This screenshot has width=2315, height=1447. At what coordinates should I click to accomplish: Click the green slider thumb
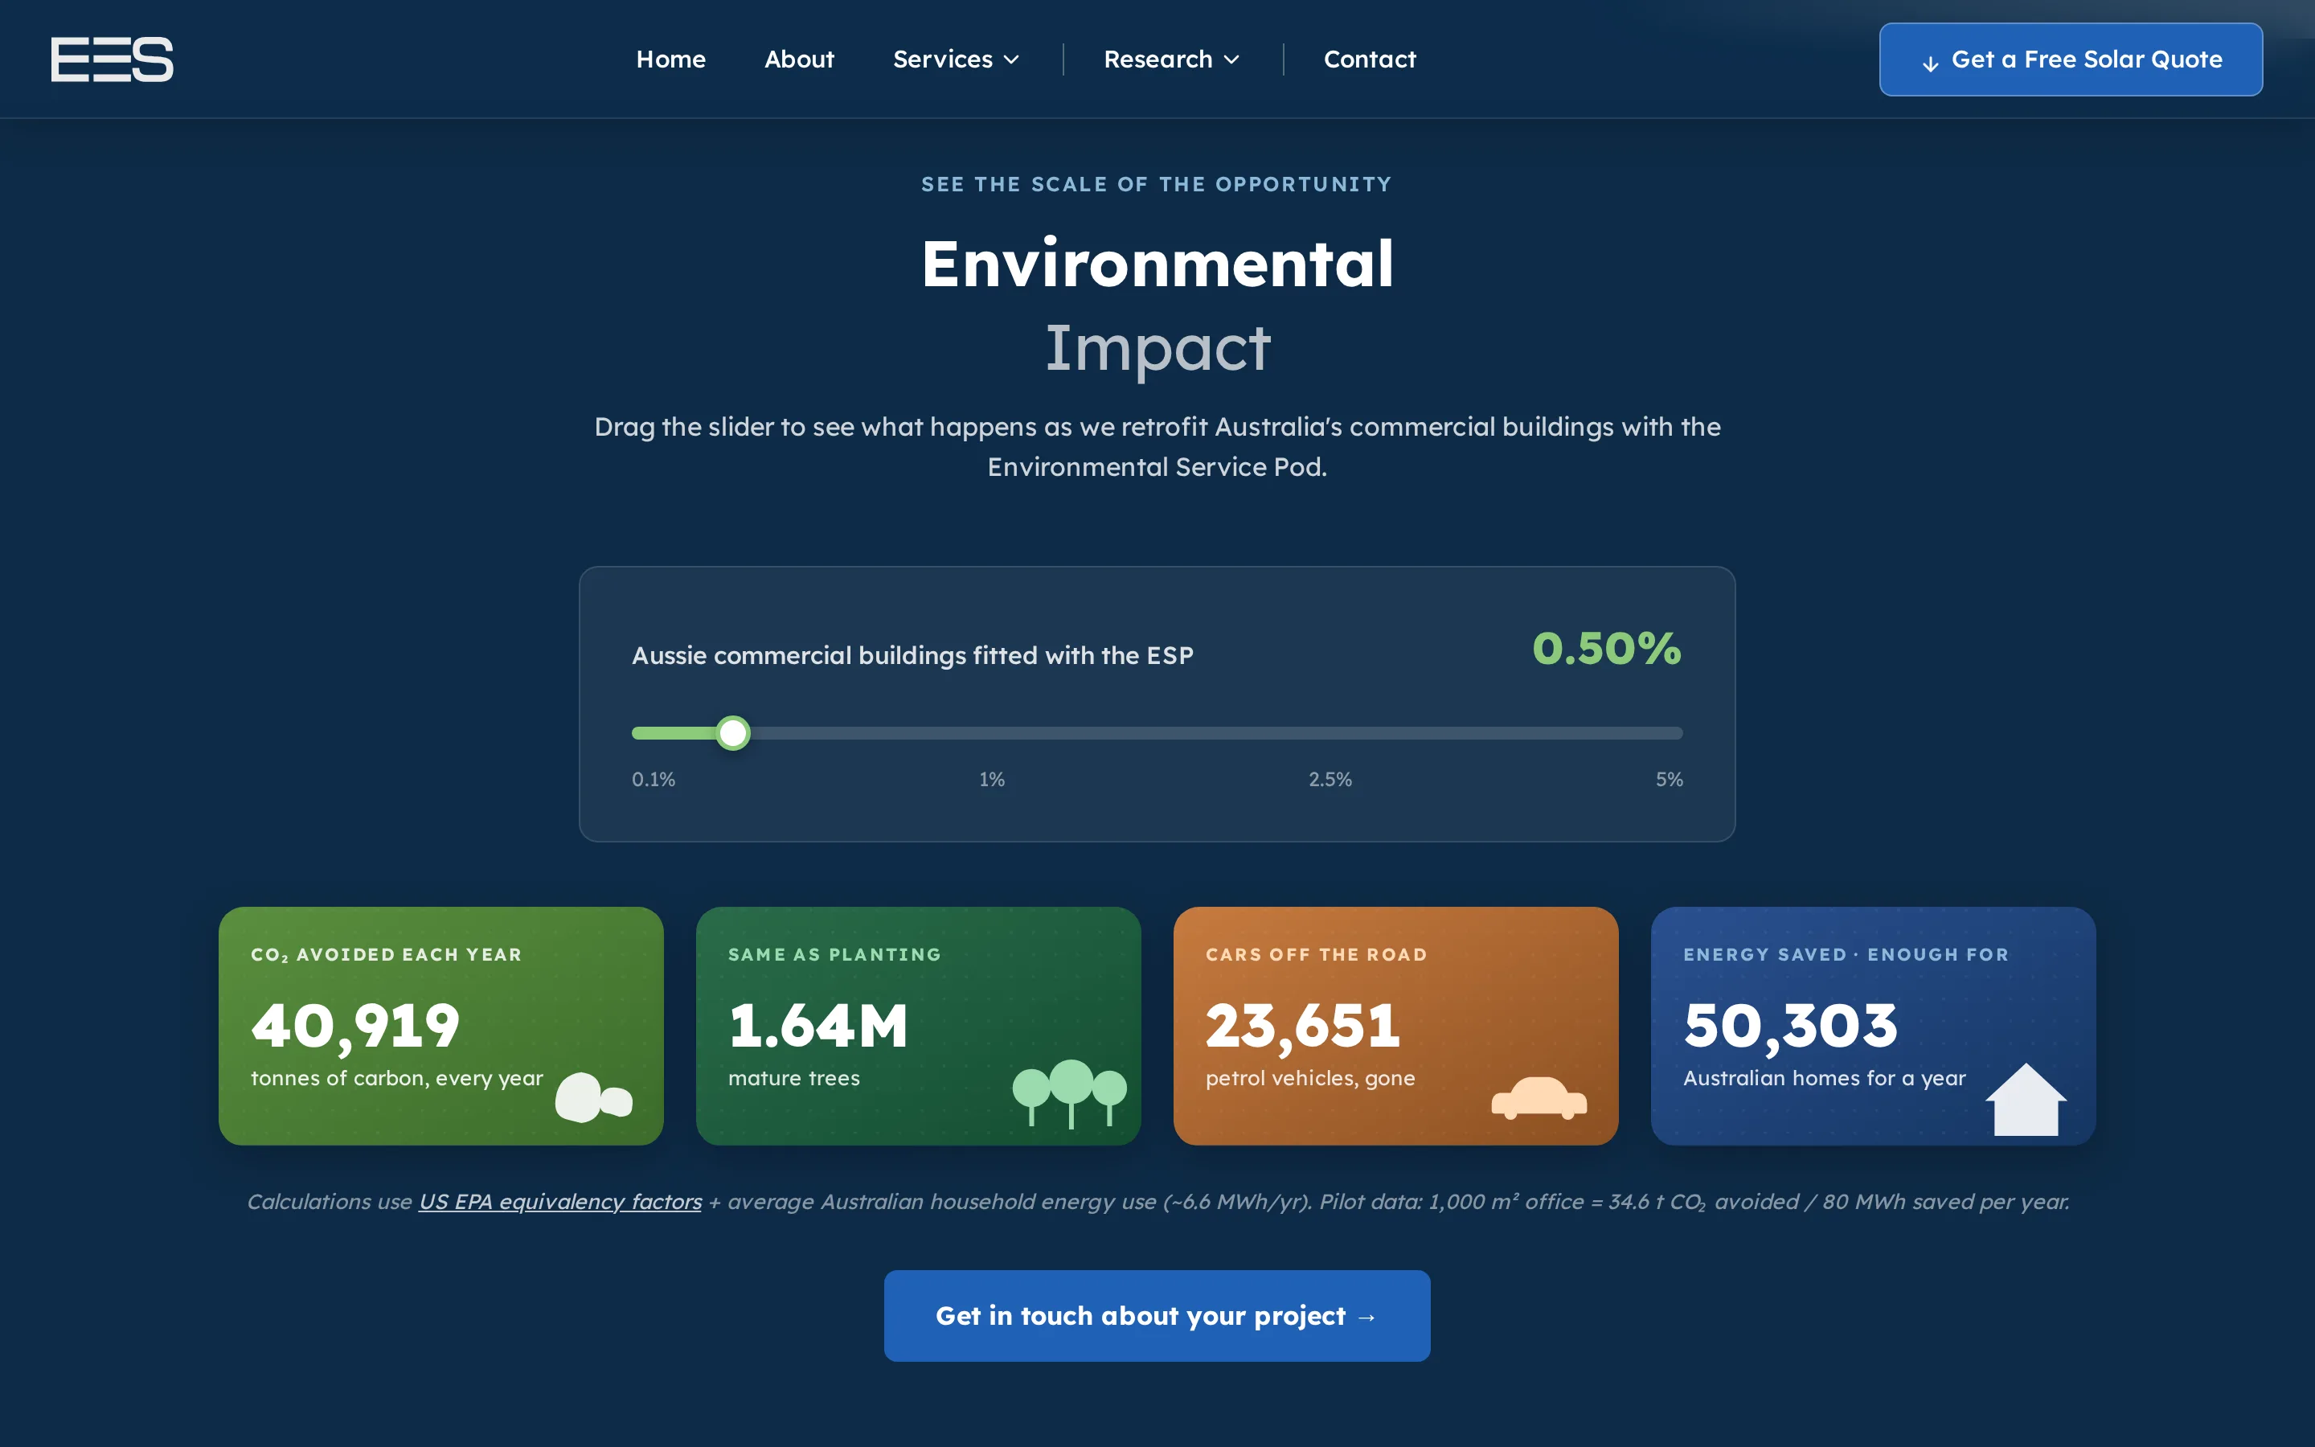(733, 733)
